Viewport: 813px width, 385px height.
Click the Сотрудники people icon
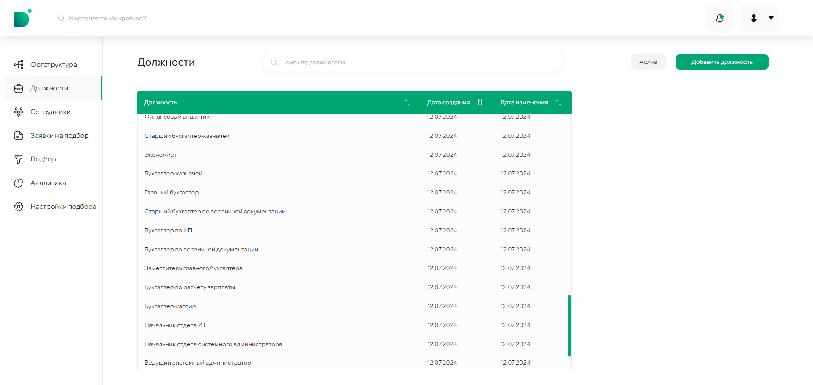click(x=19, y=112)
